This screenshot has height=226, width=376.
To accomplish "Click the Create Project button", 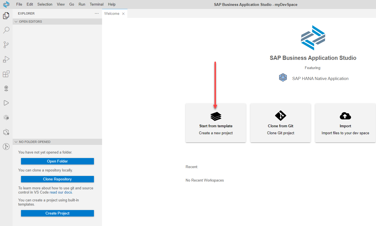I will pos(57,213).
